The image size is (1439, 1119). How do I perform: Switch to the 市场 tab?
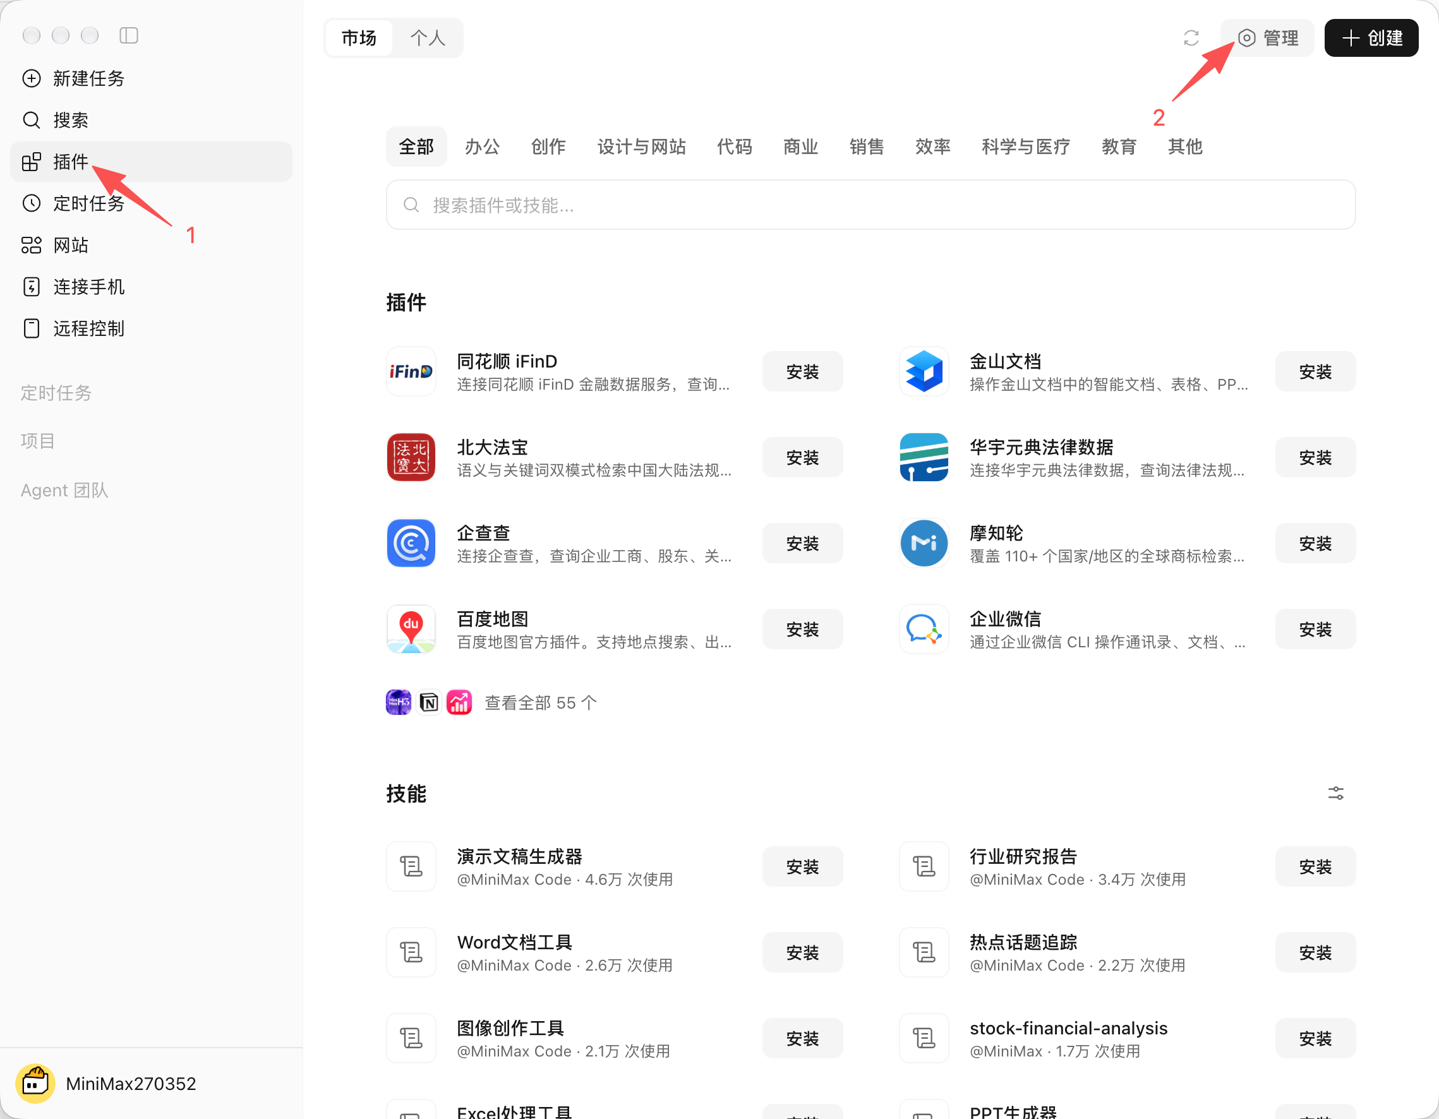pyautogui.click(x=359, y=38)
